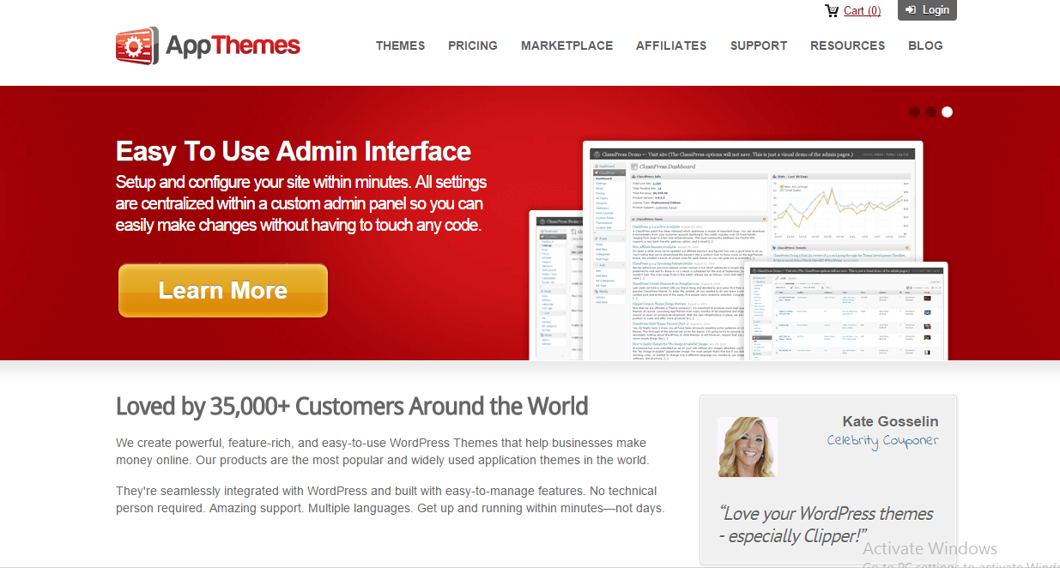Select the second slider dot
1060x568 pixels.
pyautogui.click(x=930, y=112)
